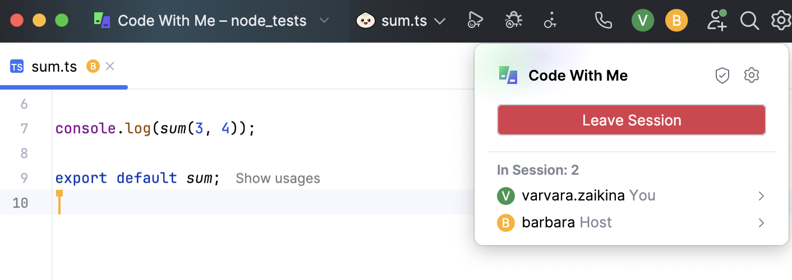
Task: Open IDE settings gear in title bar
Action: [x=780, y=21]
